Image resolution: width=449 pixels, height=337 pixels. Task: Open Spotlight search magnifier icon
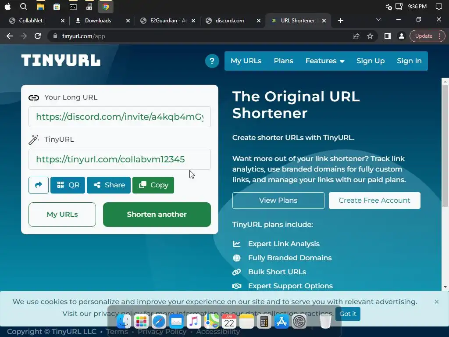(x=24, y=7)
